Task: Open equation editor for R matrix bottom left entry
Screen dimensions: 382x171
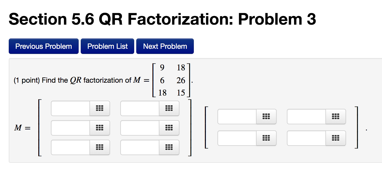Action: click(x=267, y=138)
